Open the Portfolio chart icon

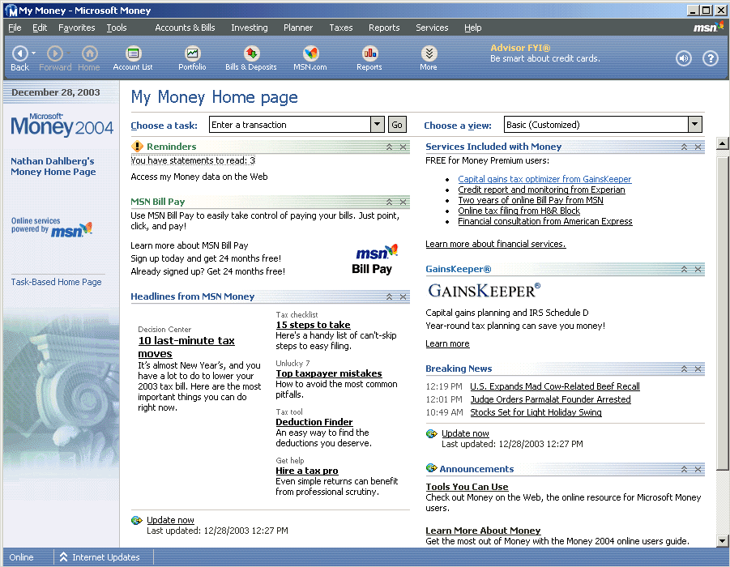192,54
